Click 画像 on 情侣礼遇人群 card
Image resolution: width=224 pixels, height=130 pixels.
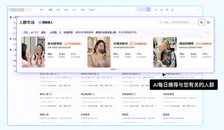tap(65, 85)
